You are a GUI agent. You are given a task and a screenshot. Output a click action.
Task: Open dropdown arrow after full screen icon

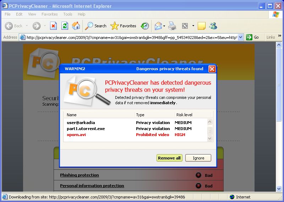[193, 26]
